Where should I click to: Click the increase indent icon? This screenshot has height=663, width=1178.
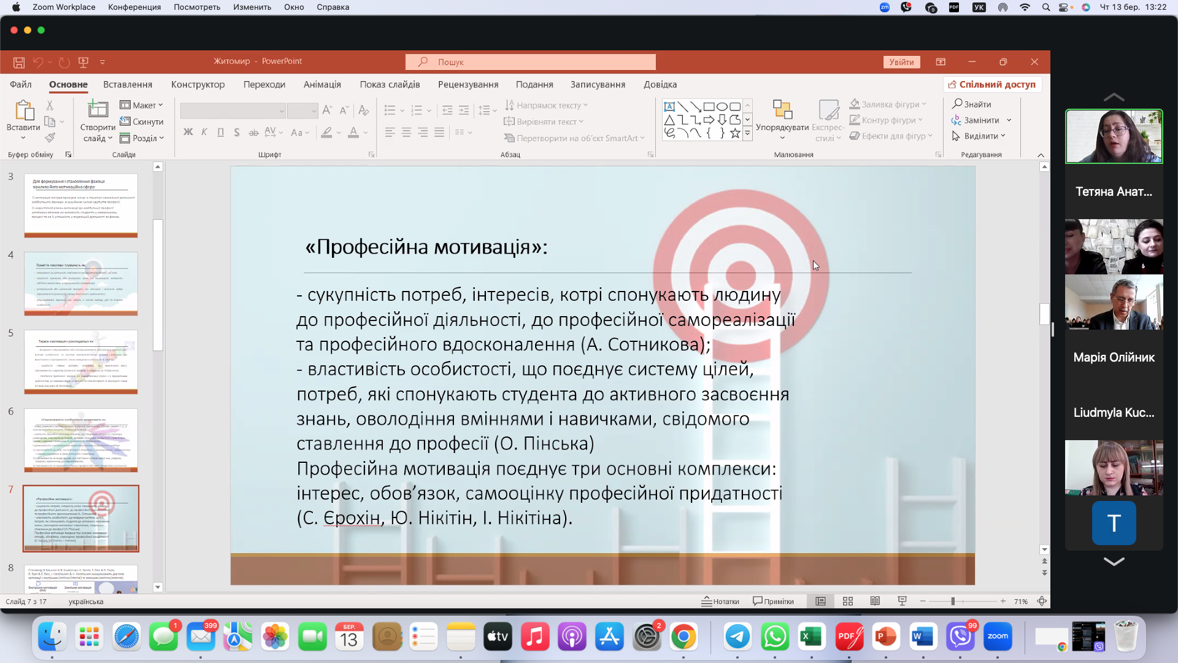tap(464, 110)
